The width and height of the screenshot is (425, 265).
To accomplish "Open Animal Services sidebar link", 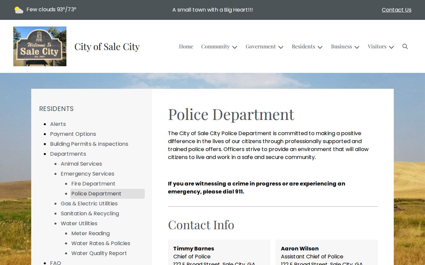I will click(x=81, y=164).
